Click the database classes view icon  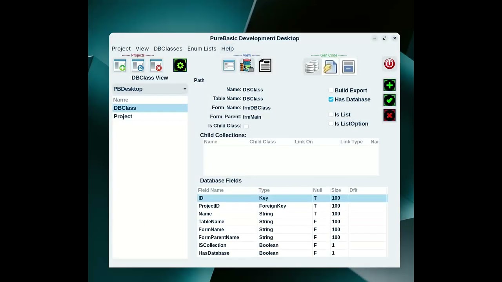247,65
